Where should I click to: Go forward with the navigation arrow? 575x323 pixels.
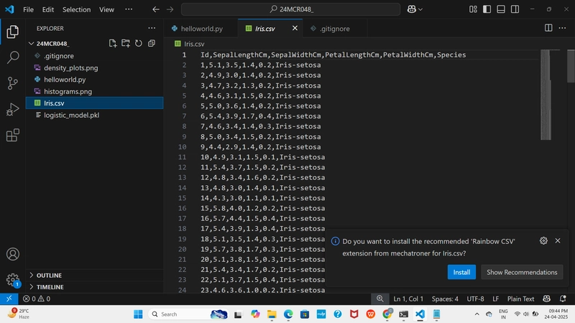click(x=170, y=9)
